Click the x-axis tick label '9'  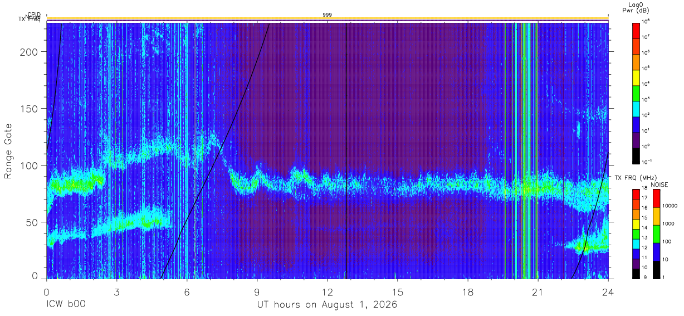tap(257, 291)
